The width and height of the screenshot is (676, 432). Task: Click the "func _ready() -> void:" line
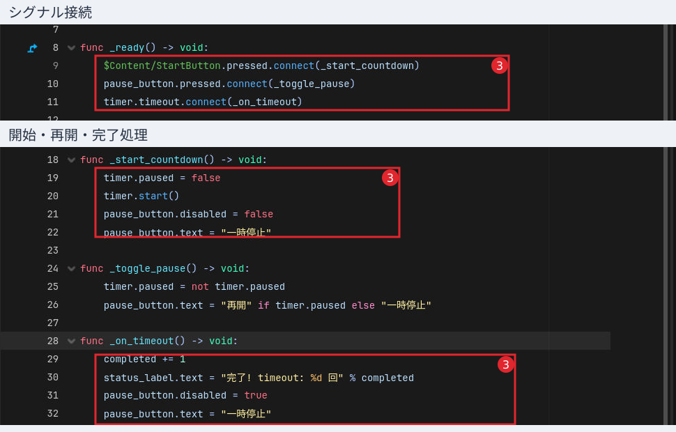(x=144, y=47)
